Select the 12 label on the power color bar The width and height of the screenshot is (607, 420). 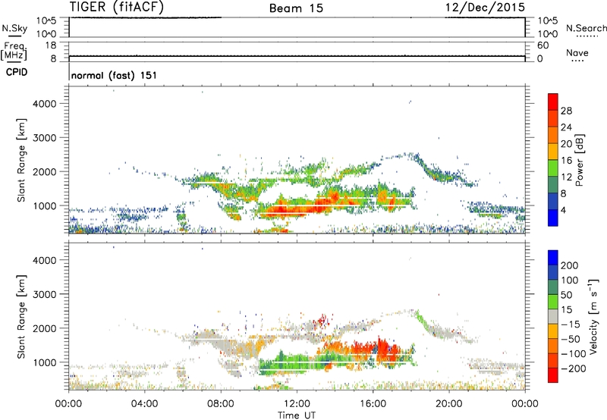coord(566,177)
